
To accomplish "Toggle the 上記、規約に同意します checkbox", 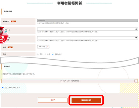I will click(3, 88).
